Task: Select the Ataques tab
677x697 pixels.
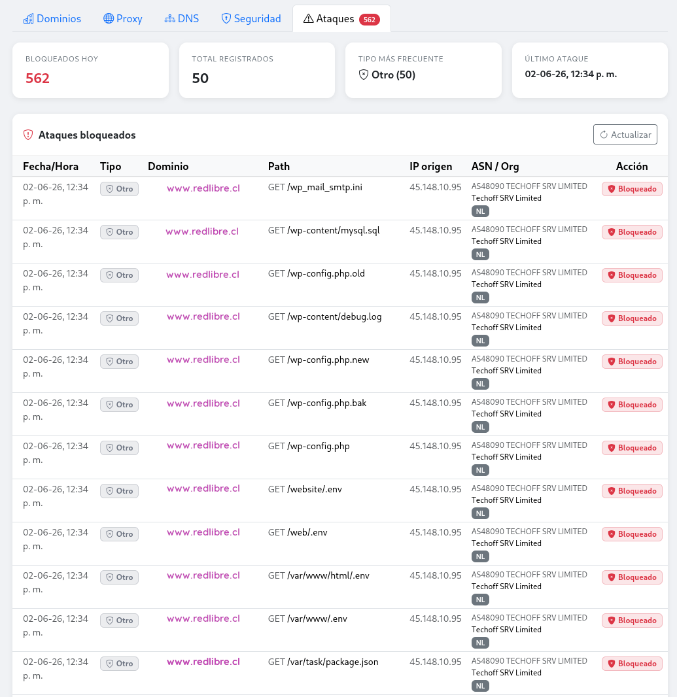Action: point(341,19)
